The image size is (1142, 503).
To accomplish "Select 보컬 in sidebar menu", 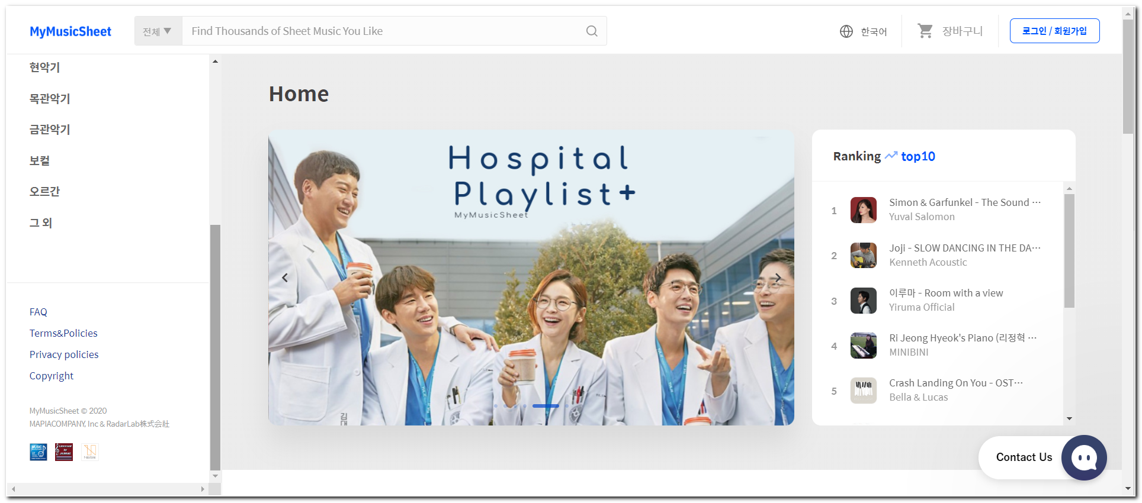I will tap(40, 161).
